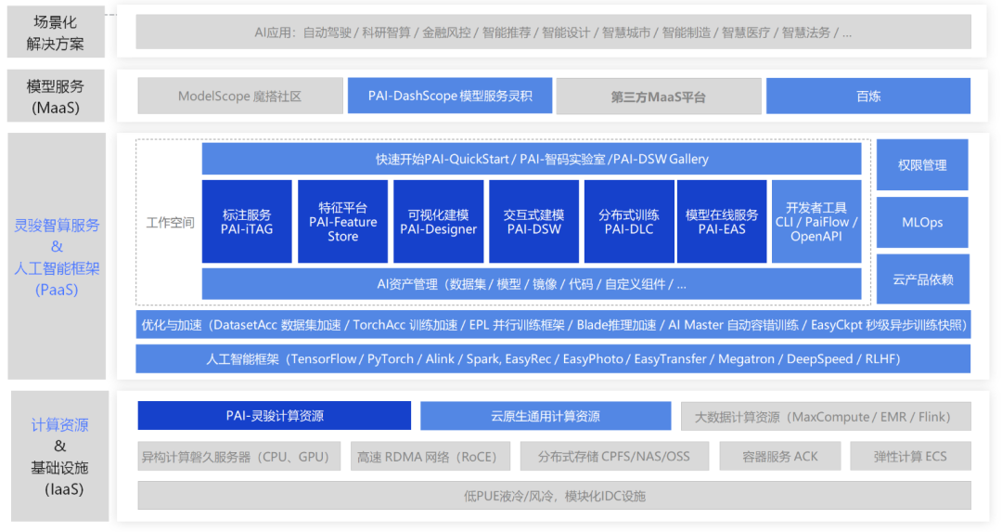Viewport: 1002px width, 532px height.
Task: Click 弹性计算 ECS box
Action: tap(911, 457)
